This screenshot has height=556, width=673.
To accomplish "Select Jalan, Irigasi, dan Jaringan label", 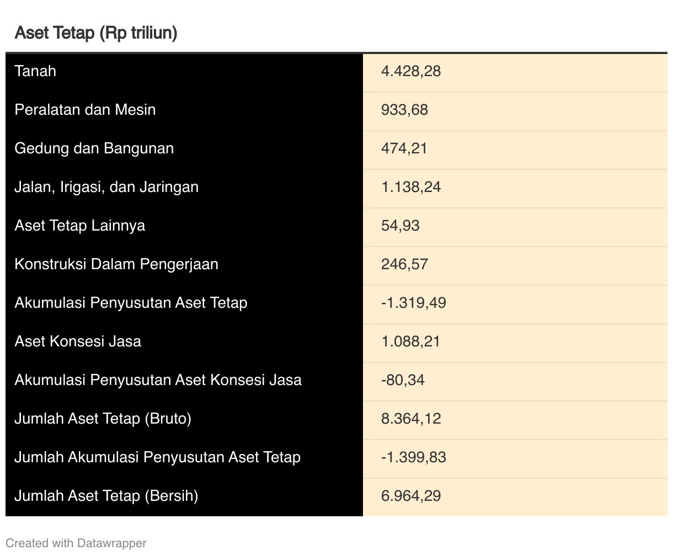I will pyautogui.click(x=106, y=187).
